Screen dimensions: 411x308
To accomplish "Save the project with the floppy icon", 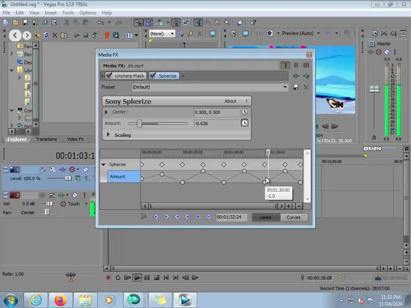I will pyautogui.click(x=25, y=22).
